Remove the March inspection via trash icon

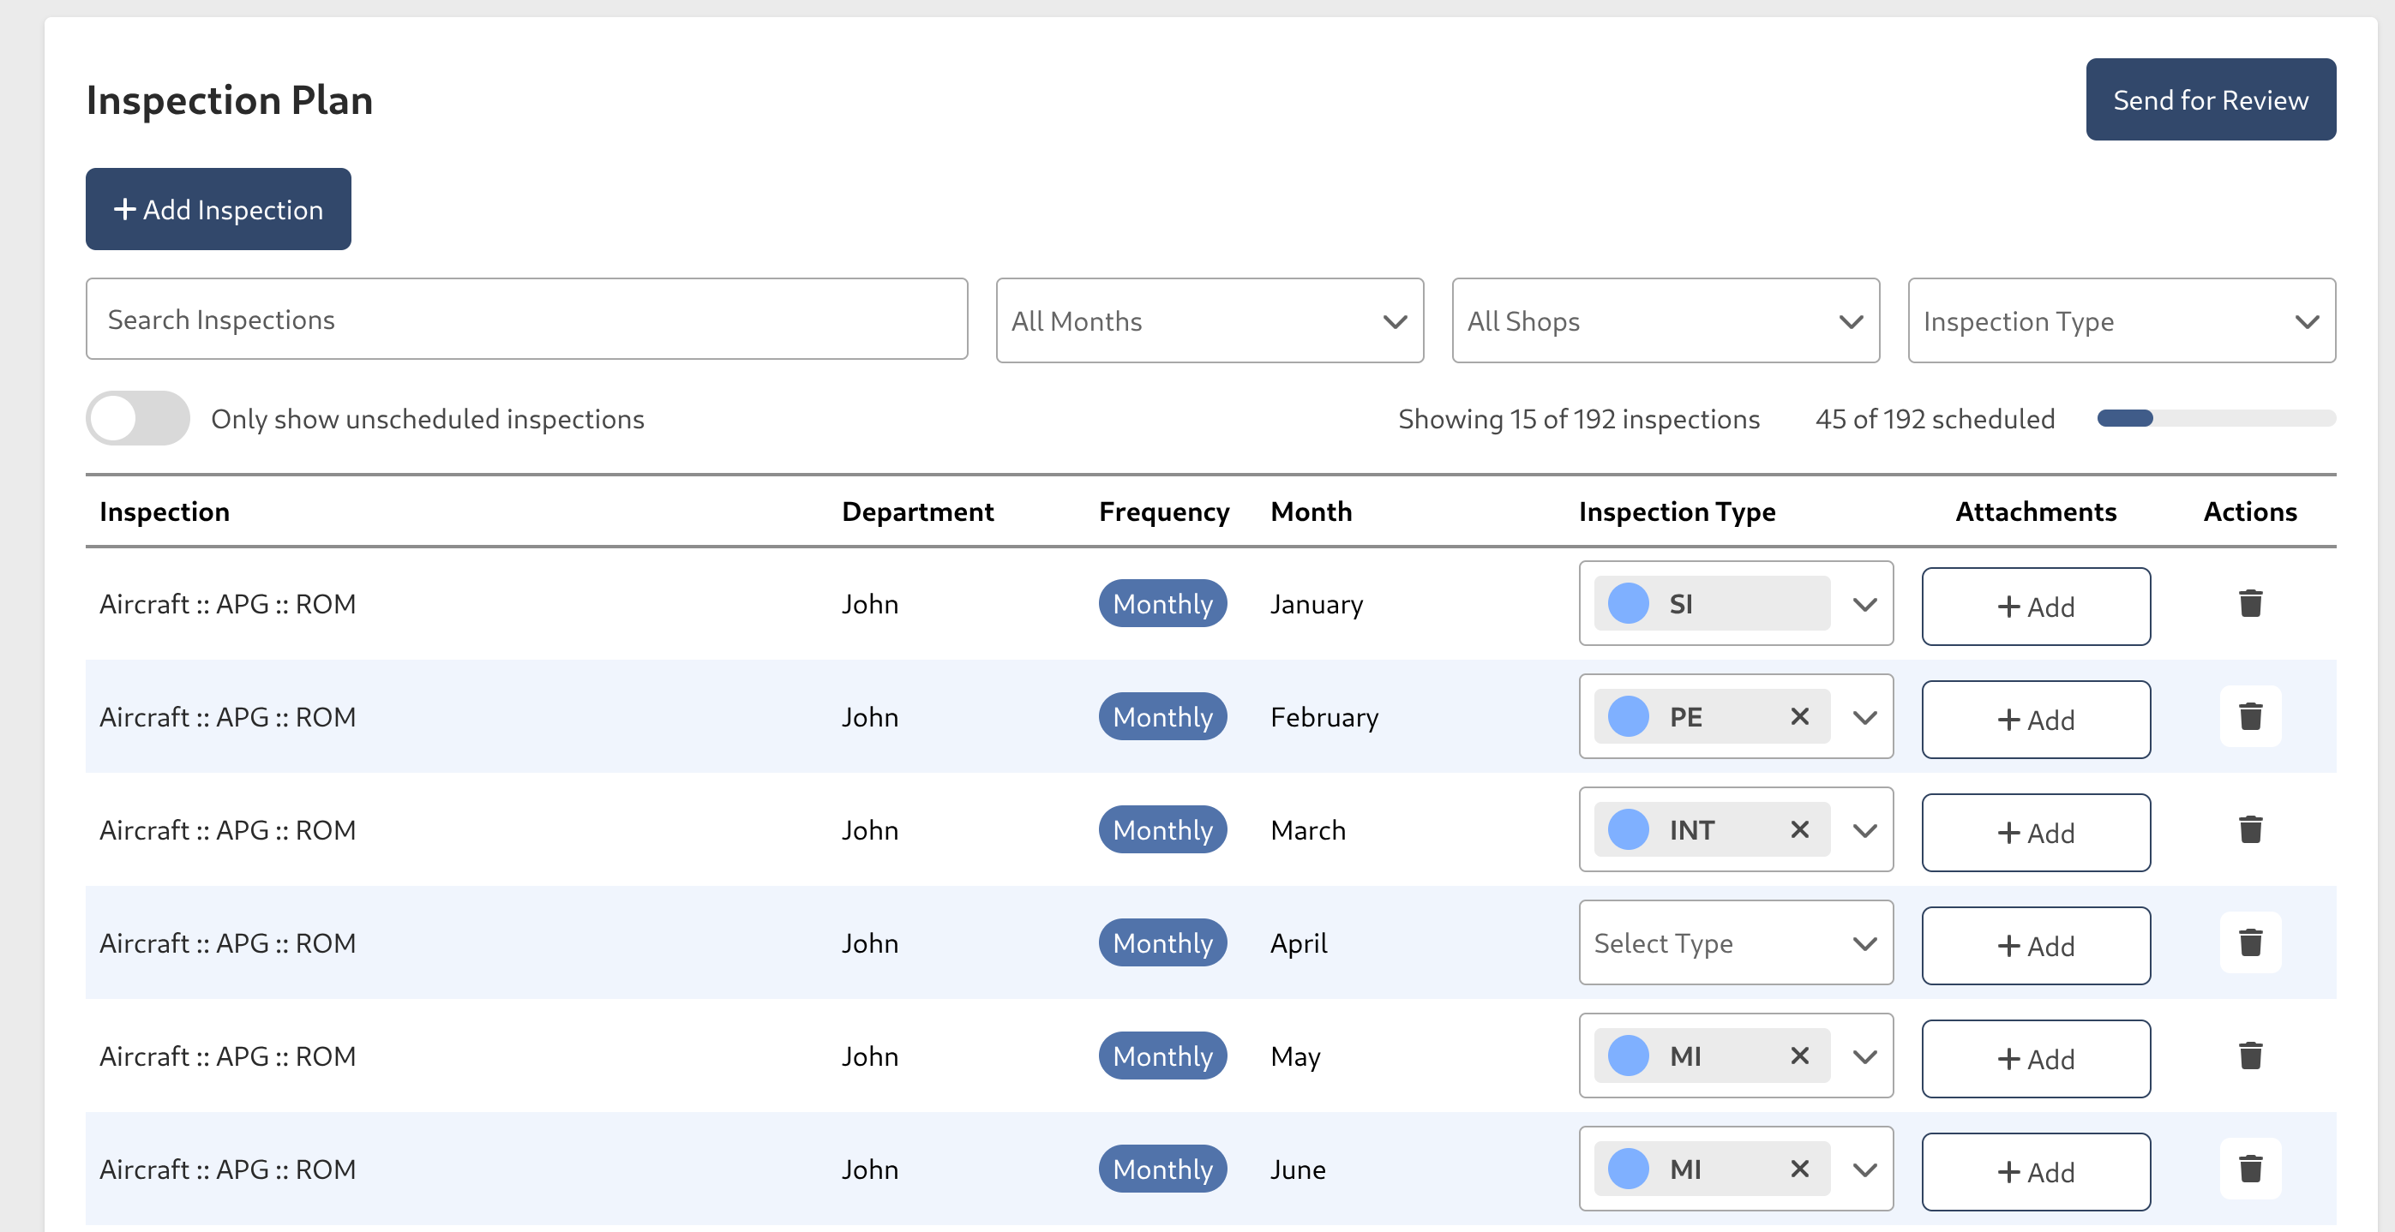pyautogui.click(x=2249, y=829)
